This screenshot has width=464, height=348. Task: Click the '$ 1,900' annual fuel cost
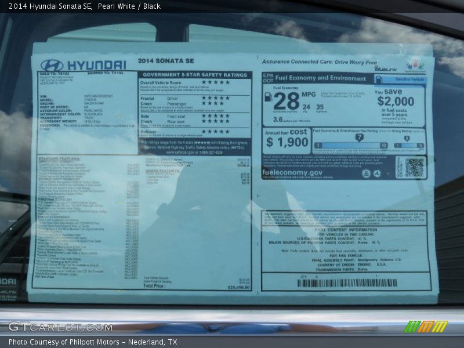pos(287,142)
